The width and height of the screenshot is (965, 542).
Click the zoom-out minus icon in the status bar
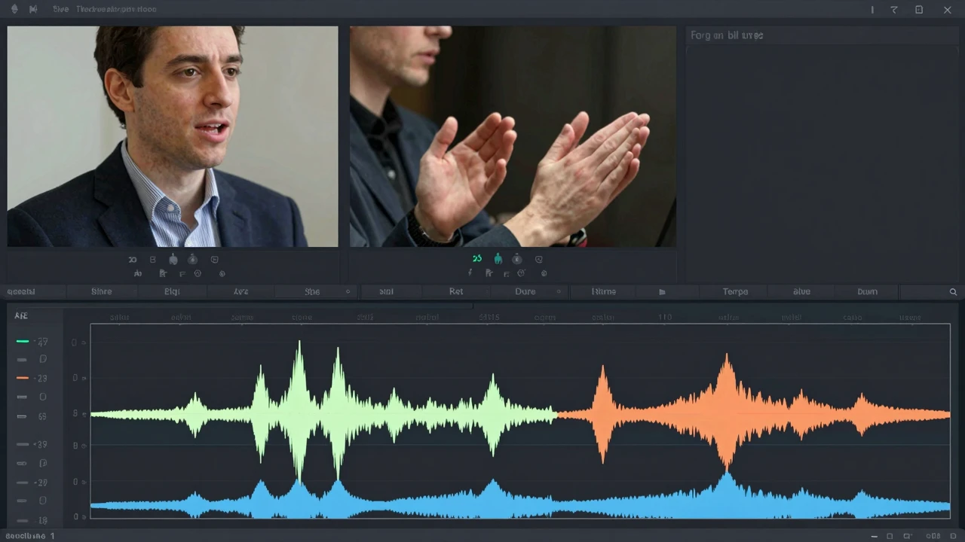tap(874, 536)
